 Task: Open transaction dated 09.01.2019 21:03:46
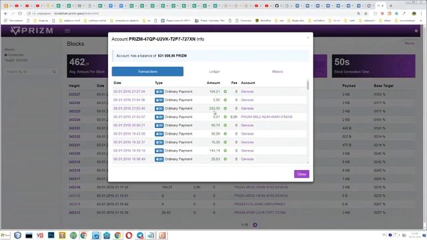point(129,109)
